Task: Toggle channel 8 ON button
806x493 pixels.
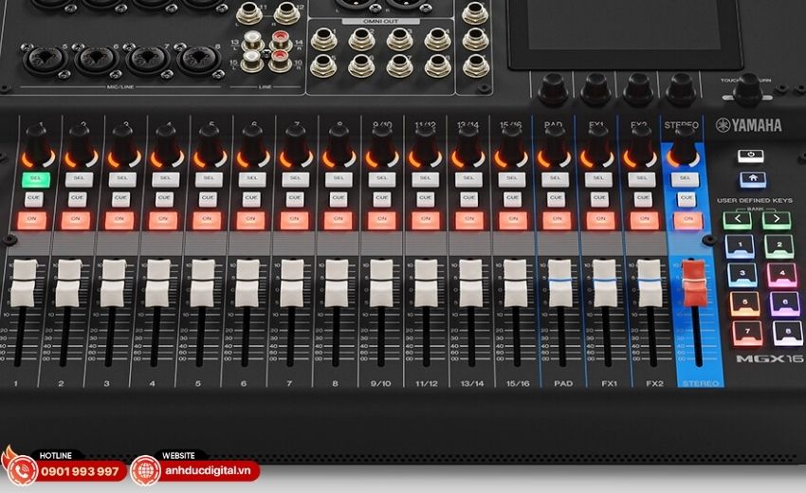Action: (339, 220)
